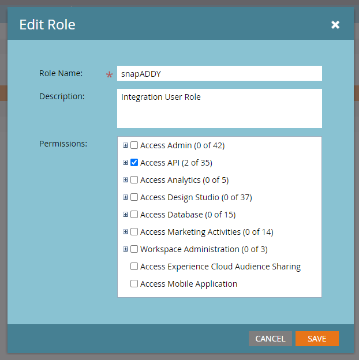Select 'Access Experience Cloud Audience Sharing' label
Screen dimensions: 359x360
pos(220,267)
